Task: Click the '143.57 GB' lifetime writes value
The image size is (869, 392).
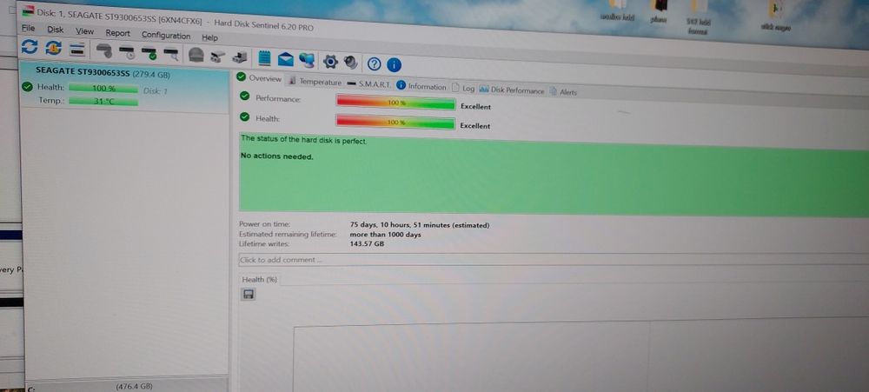Action: tap(367, 243)
